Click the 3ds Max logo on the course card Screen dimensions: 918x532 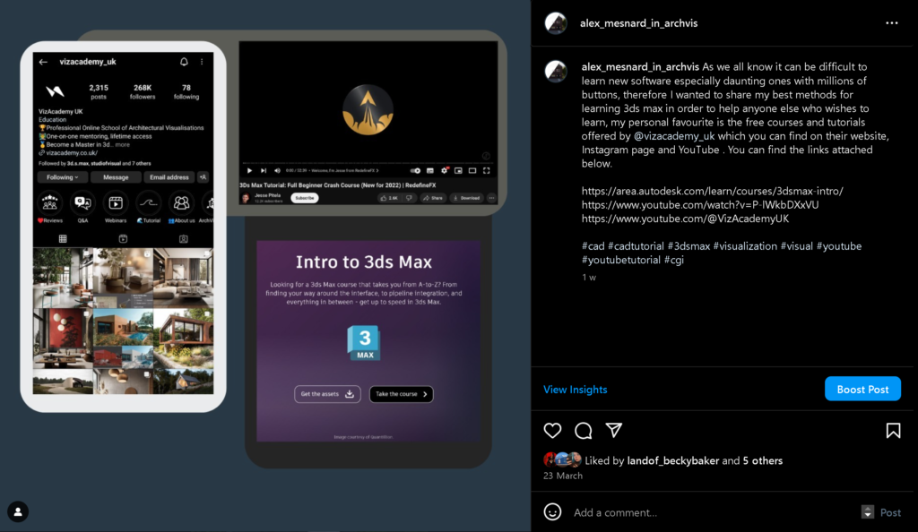[x=364, y=343]
